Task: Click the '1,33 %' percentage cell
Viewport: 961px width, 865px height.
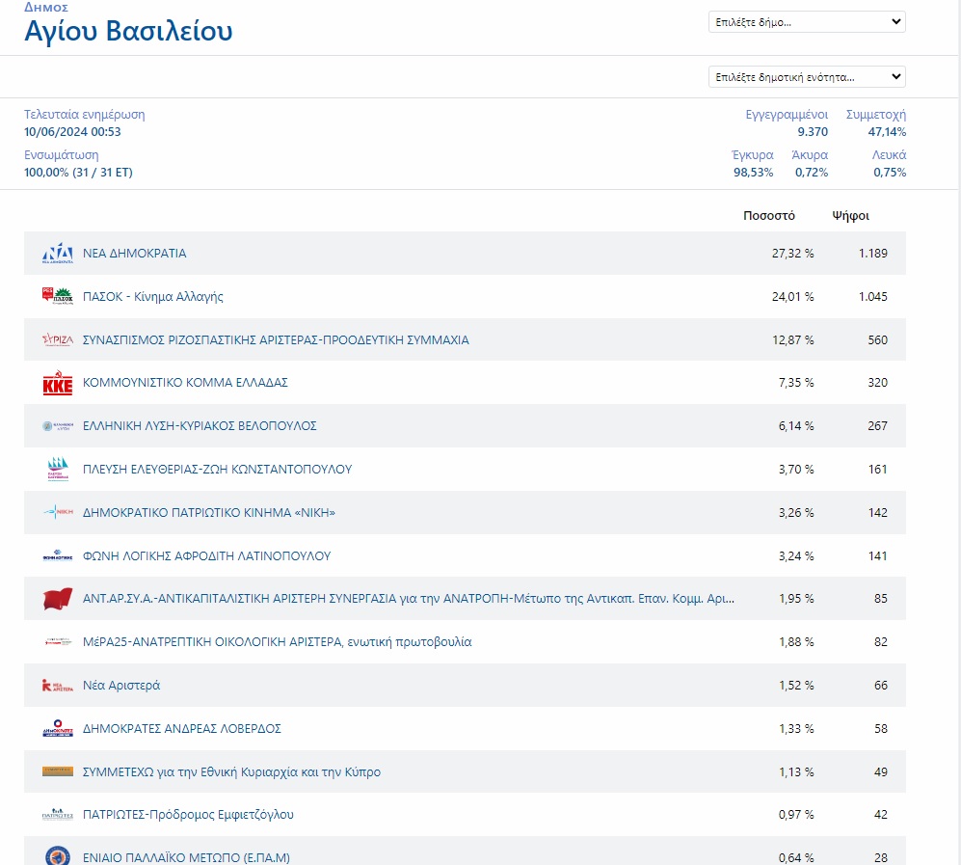Action: 796,728
